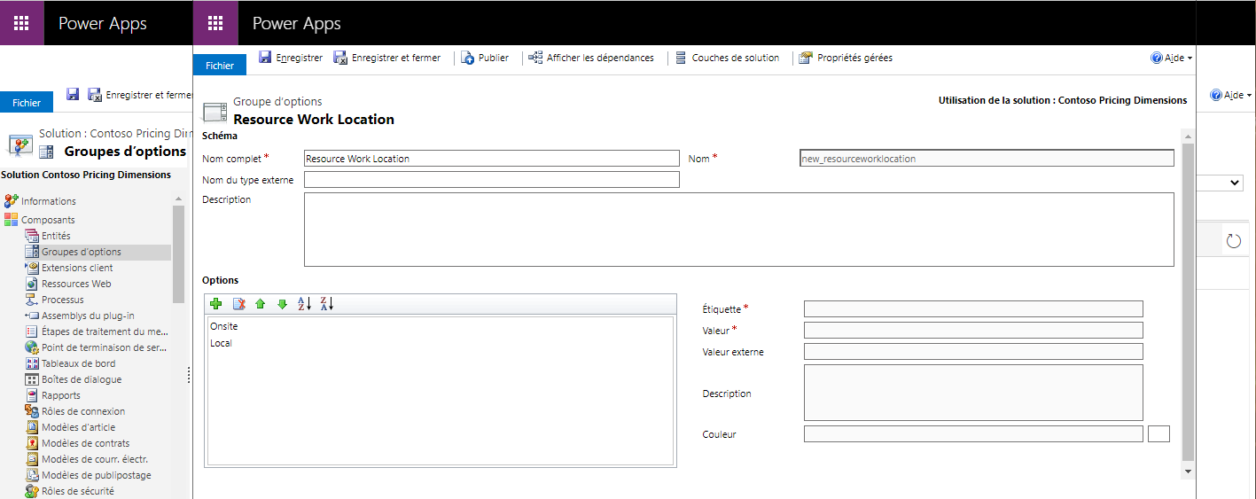Open the app launcher waffle in background window
Image resolution: width=1256 pixels, height=499 pixels.
click(21, 23)
